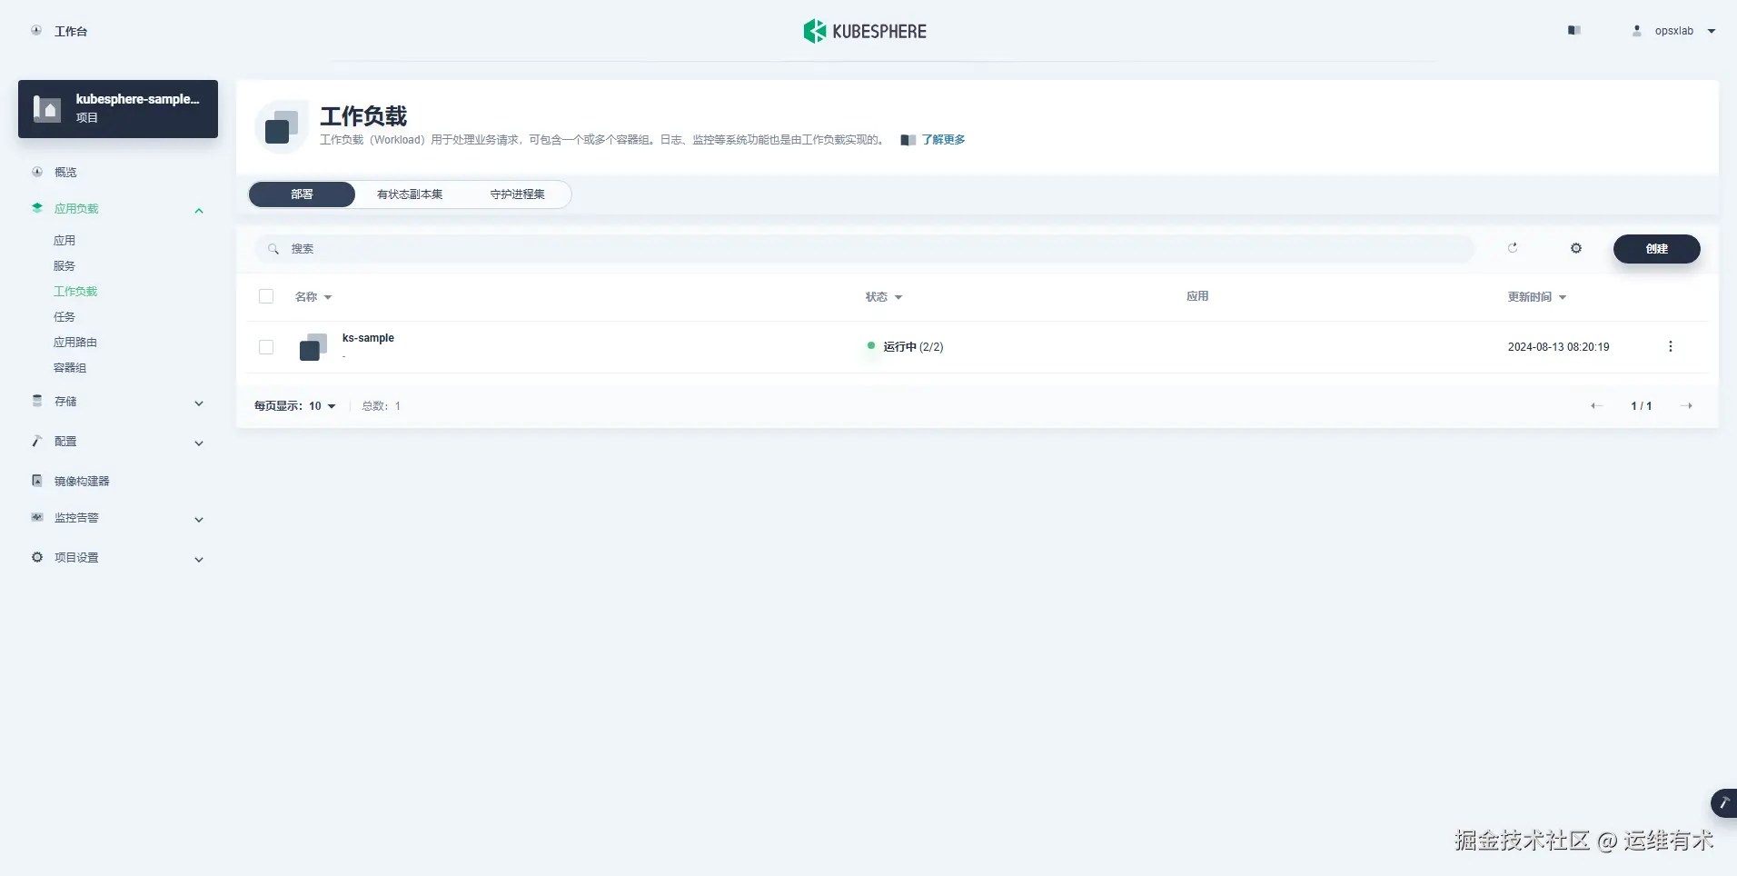Collapse the 应用负载 sidebar section

click(x=198, y=210)
